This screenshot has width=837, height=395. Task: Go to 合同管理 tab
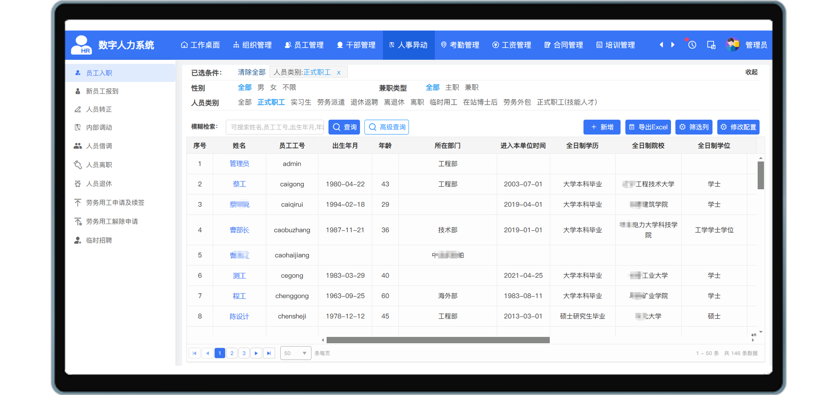click(564, 45)
